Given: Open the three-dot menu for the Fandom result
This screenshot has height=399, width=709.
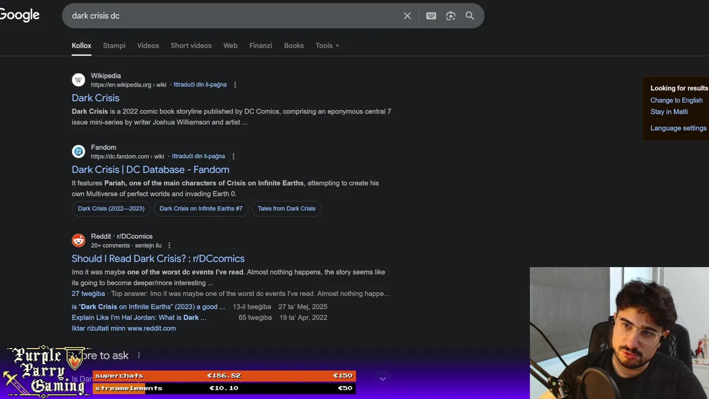Looking at the screenshot, I should point(233,156).
